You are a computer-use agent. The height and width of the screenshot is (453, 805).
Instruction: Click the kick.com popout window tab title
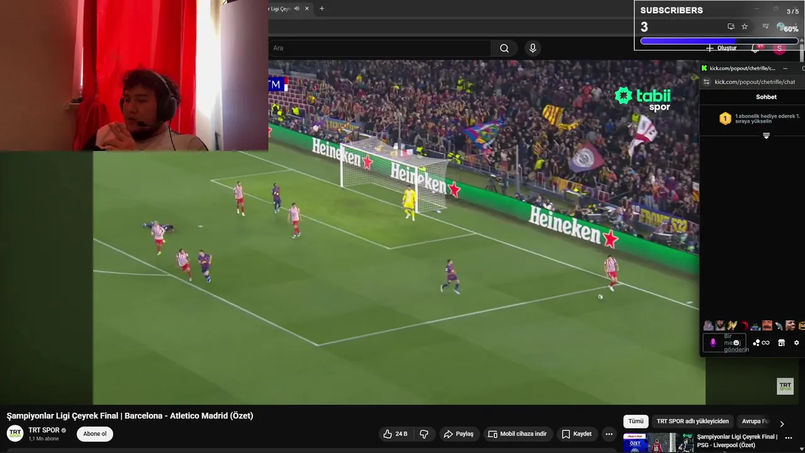[x=742, y=68]
